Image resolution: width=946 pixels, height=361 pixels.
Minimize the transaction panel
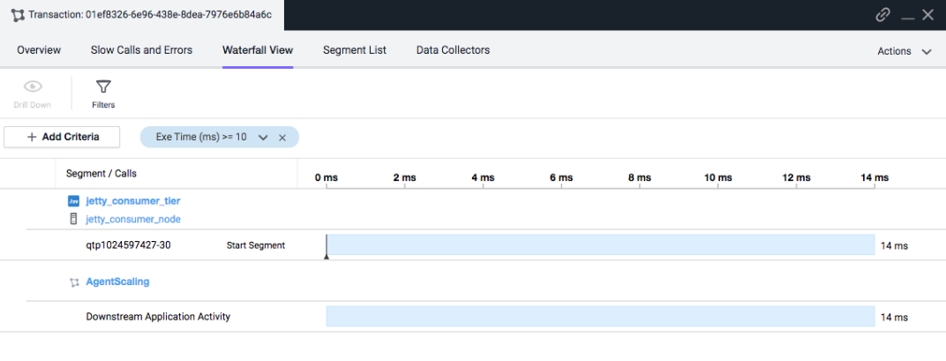pos(908,16)
